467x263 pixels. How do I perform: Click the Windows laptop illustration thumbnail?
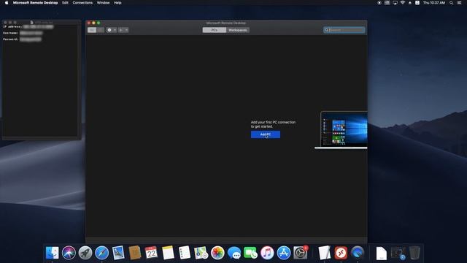point(341,130)
